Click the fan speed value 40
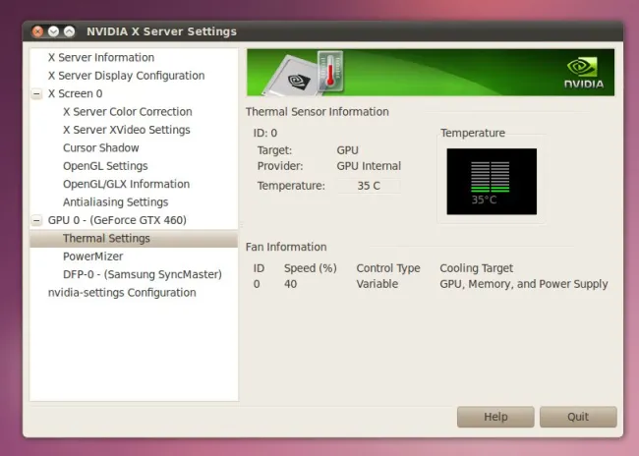This screenshot has height=456, width=639. coord(290,284)
